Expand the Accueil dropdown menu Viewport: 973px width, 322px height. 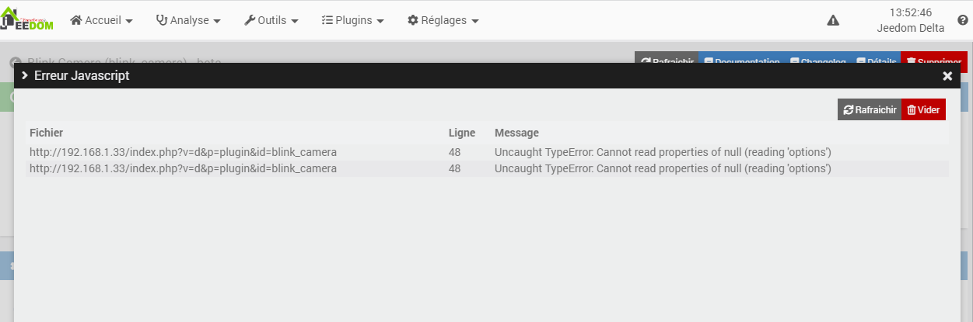pyautogui.click(x=101, y=21)
